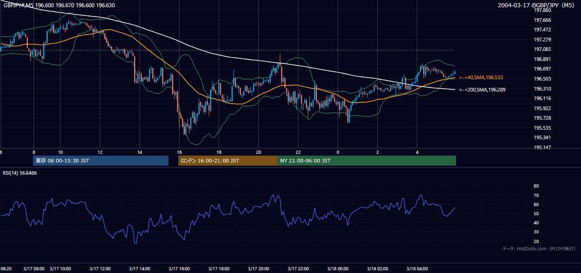Click RSI scale value 40
Image resolution: width=581 pixels, height=273 pixels.
tap(536, 222)
